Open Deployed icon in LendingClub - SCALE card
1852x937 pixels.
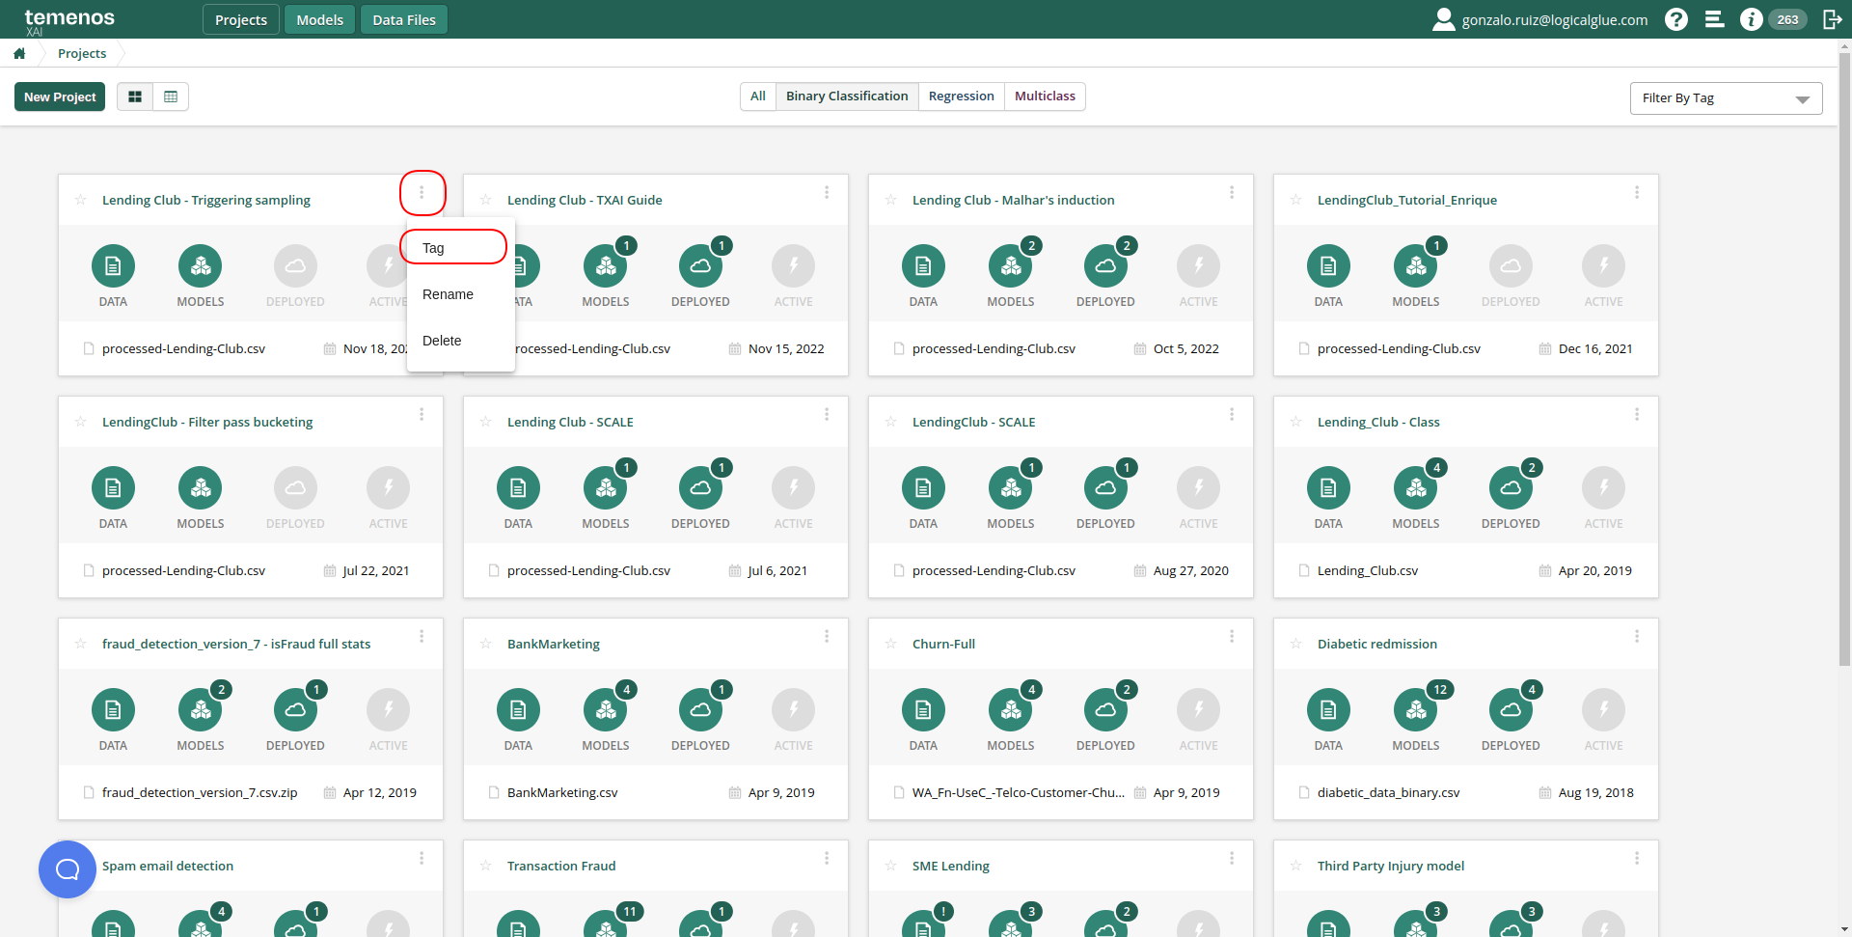1105,488
